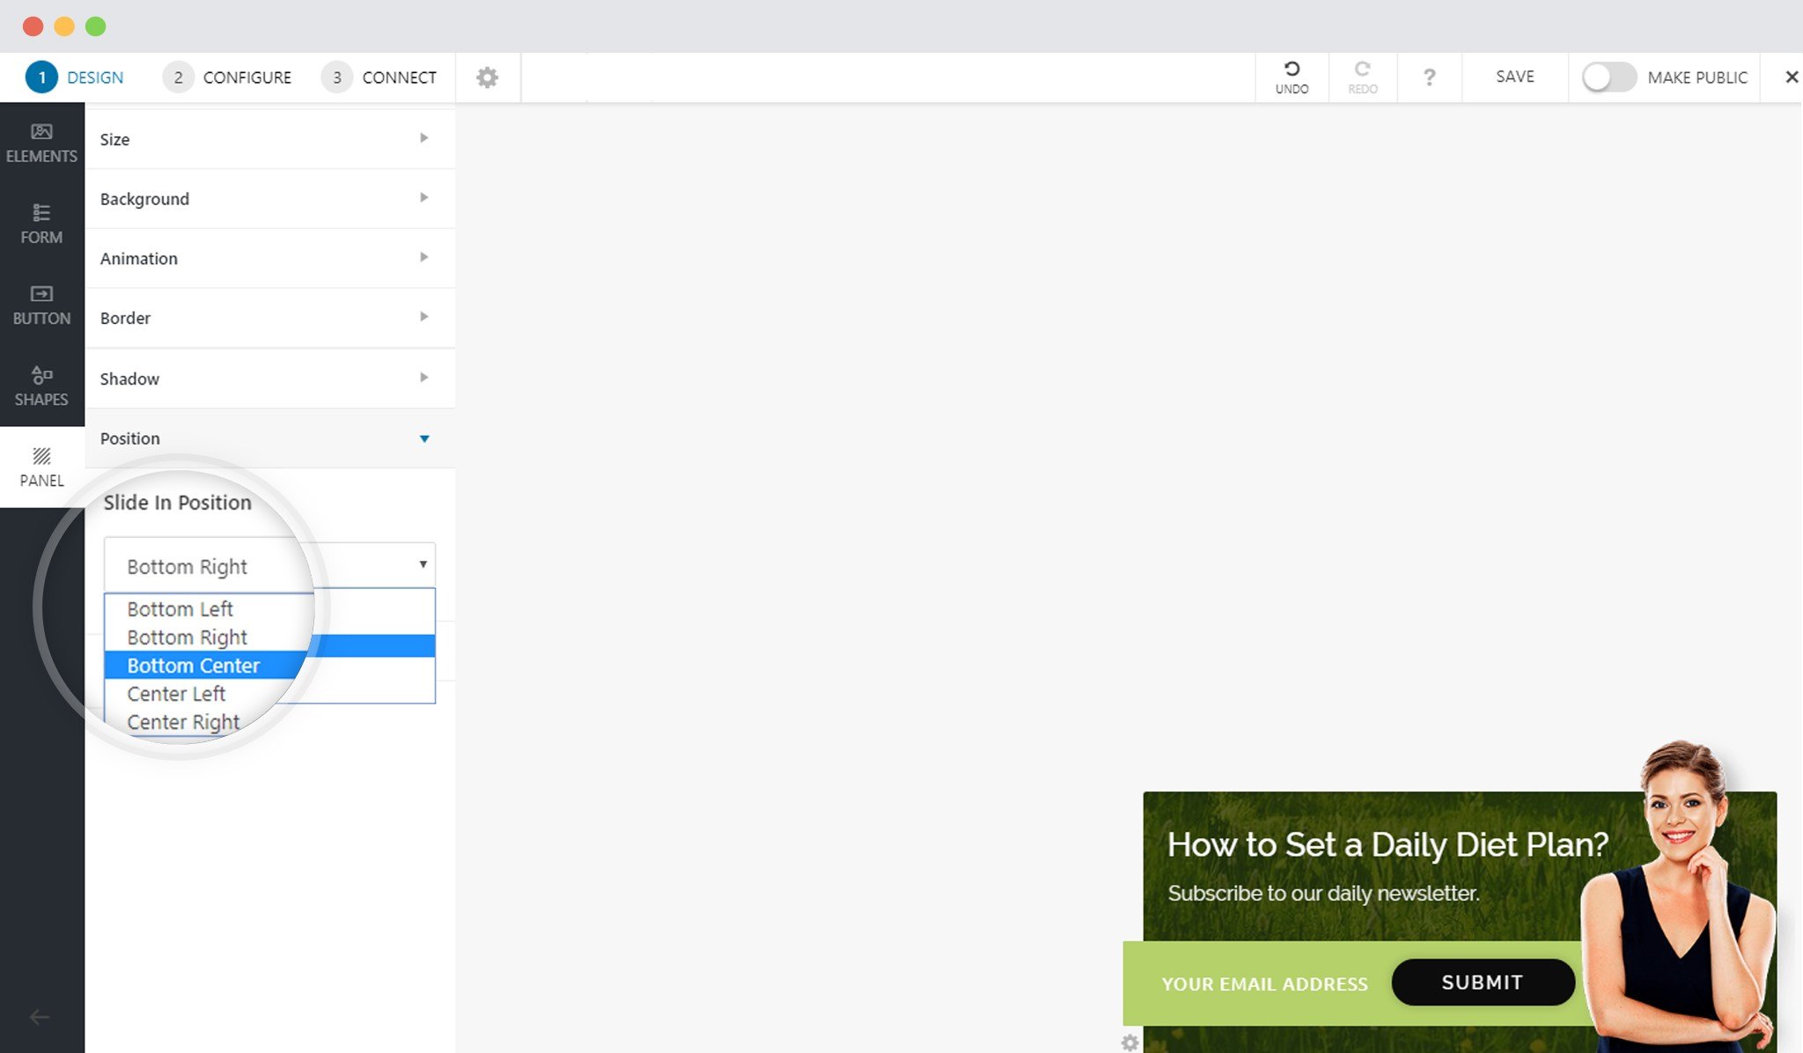Click gear icon below the slide-in preview

pyautogui.click(x=1130, y=1042)
